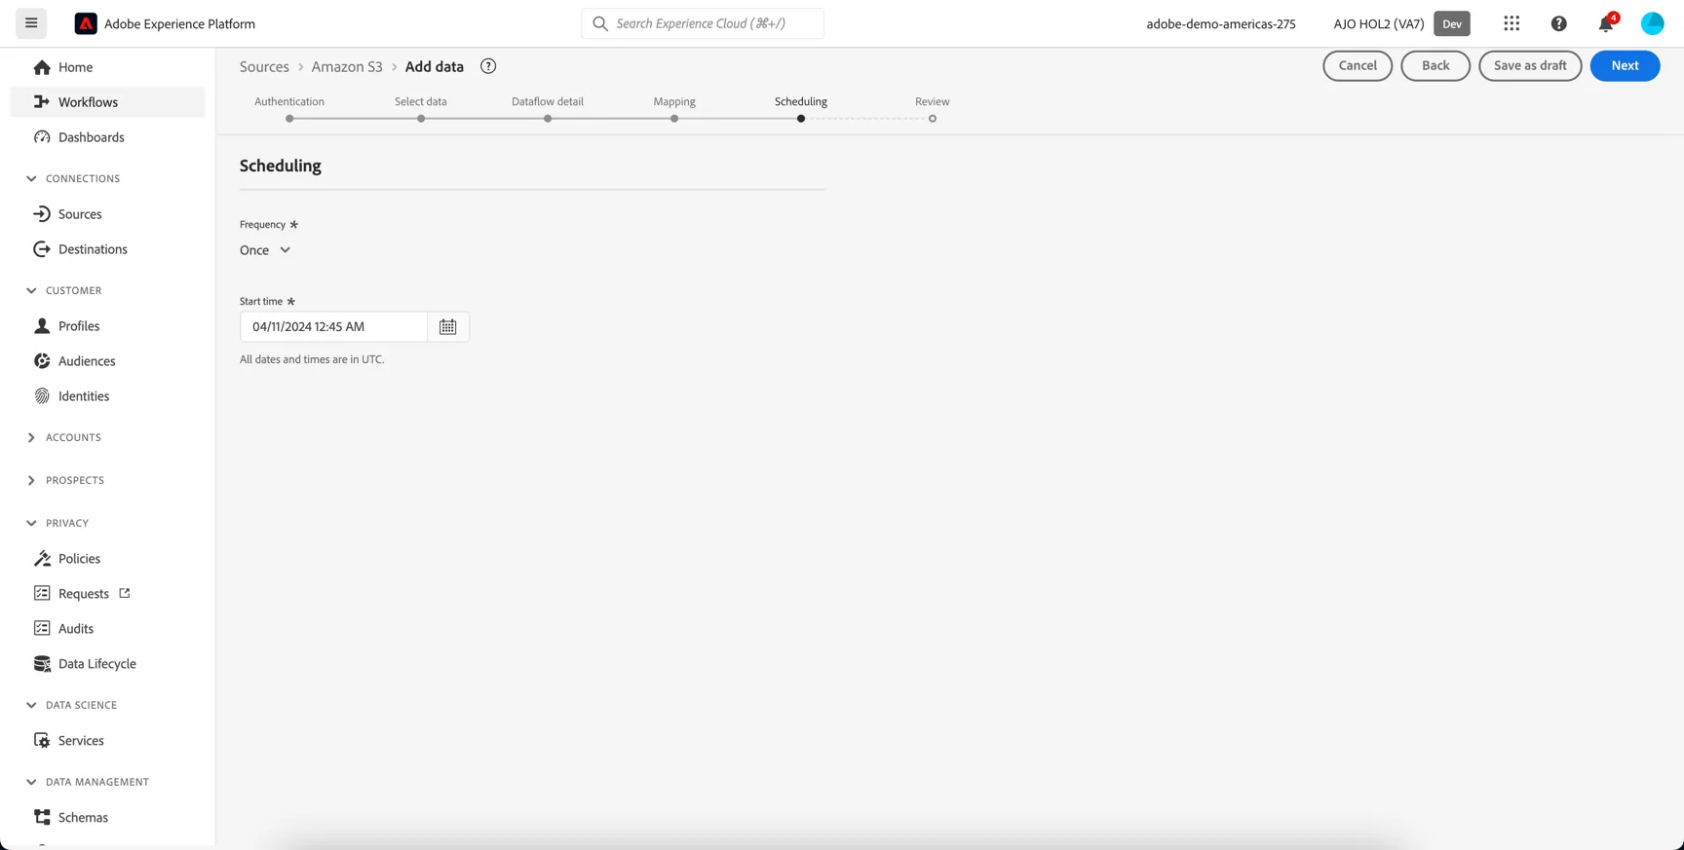Click Amazon S3 breadcrumb link
The height and width of the screenshot is (850, 1684).
pyautogui.click(x=347, y=66)
